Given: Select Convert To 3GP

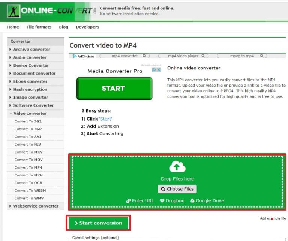Looking at the screenshot, I should point(36,129).
